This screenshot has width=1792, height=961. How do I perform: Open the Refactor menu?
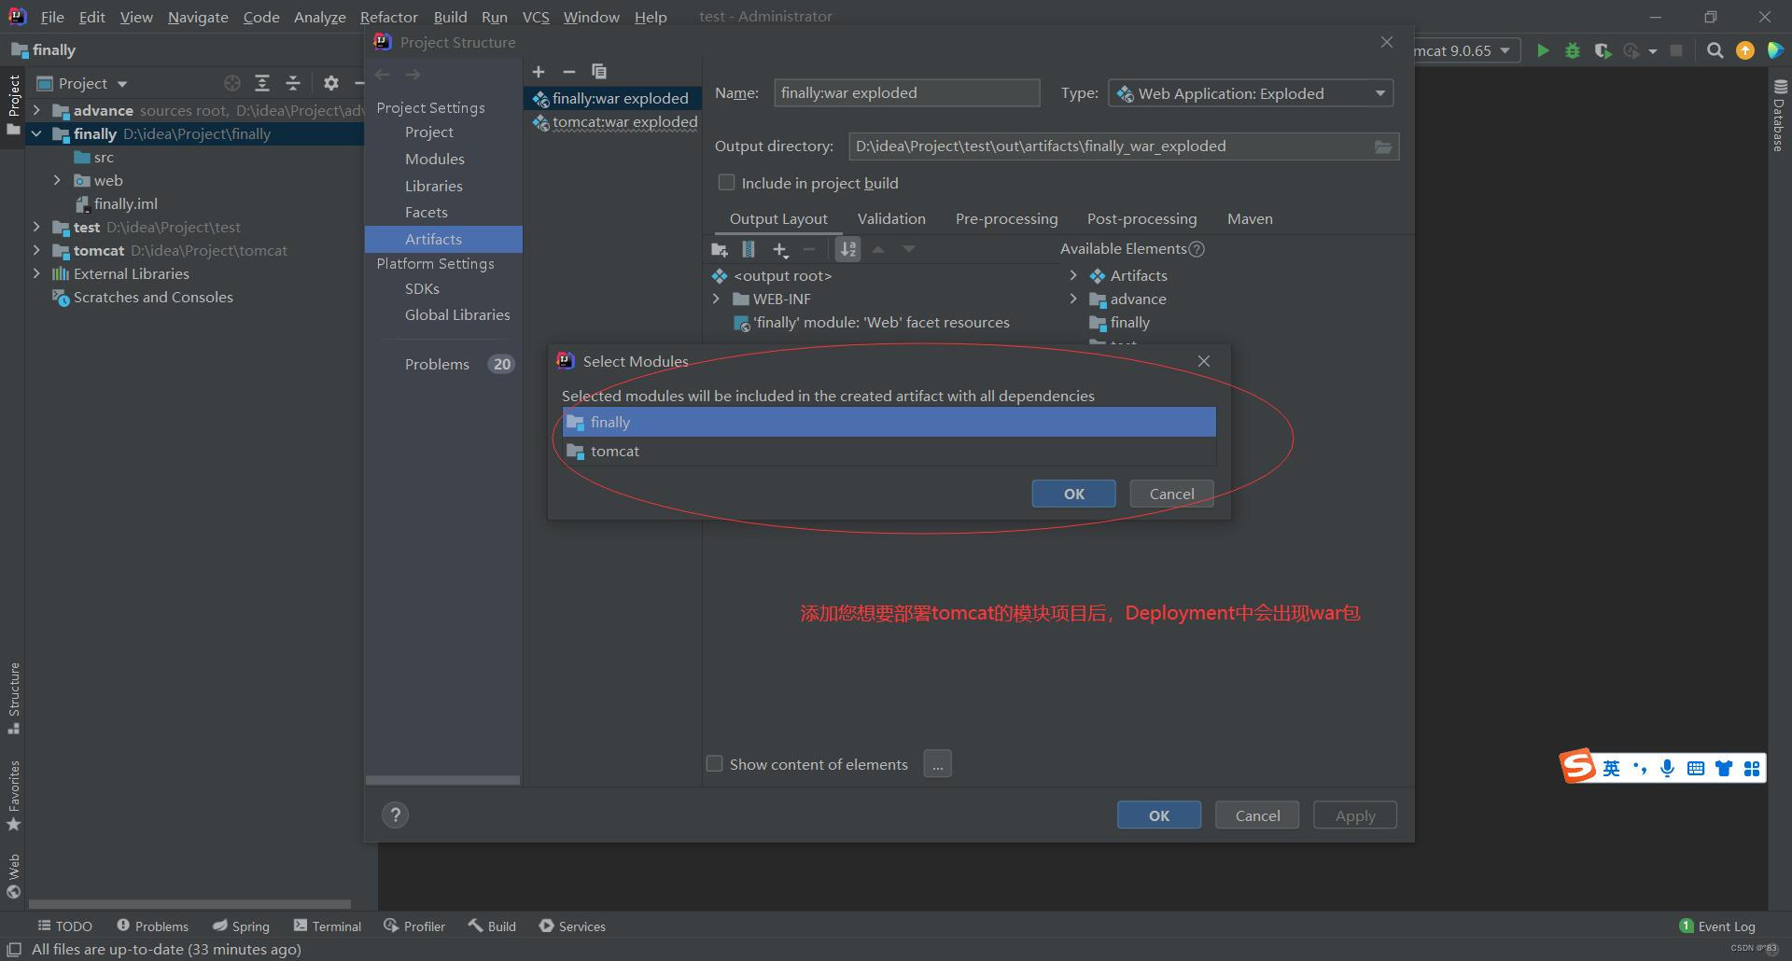pos(388,17)
